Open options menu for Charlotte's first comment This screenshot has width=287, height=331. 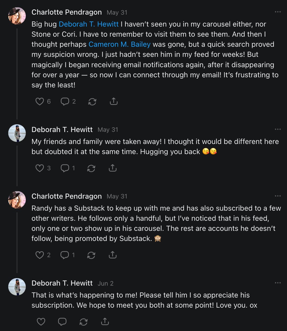[x=278, y=12]
